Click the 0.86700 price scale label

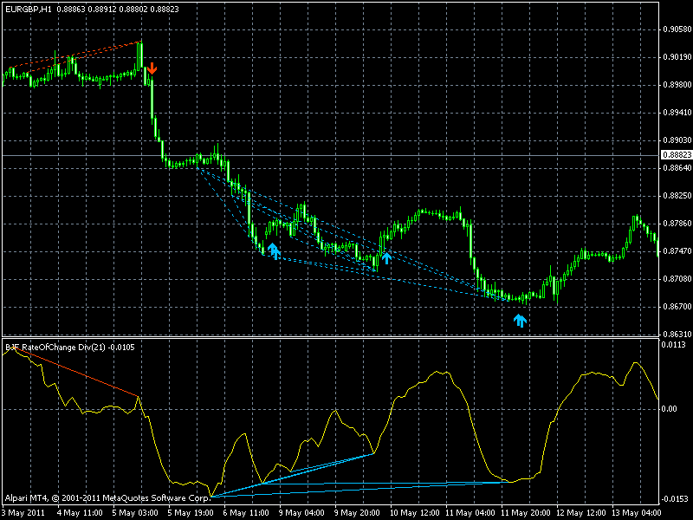coord(677,307)
